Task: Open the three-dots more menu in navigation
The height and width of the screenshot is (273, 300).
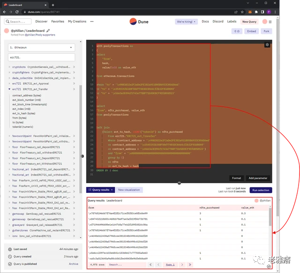Action: (x=92, y=22)
